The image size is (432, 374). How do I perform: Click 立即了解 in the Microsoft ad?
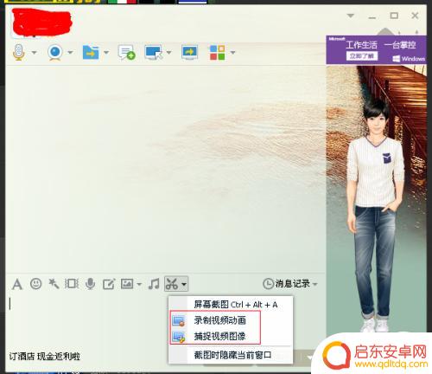[362, 56]
